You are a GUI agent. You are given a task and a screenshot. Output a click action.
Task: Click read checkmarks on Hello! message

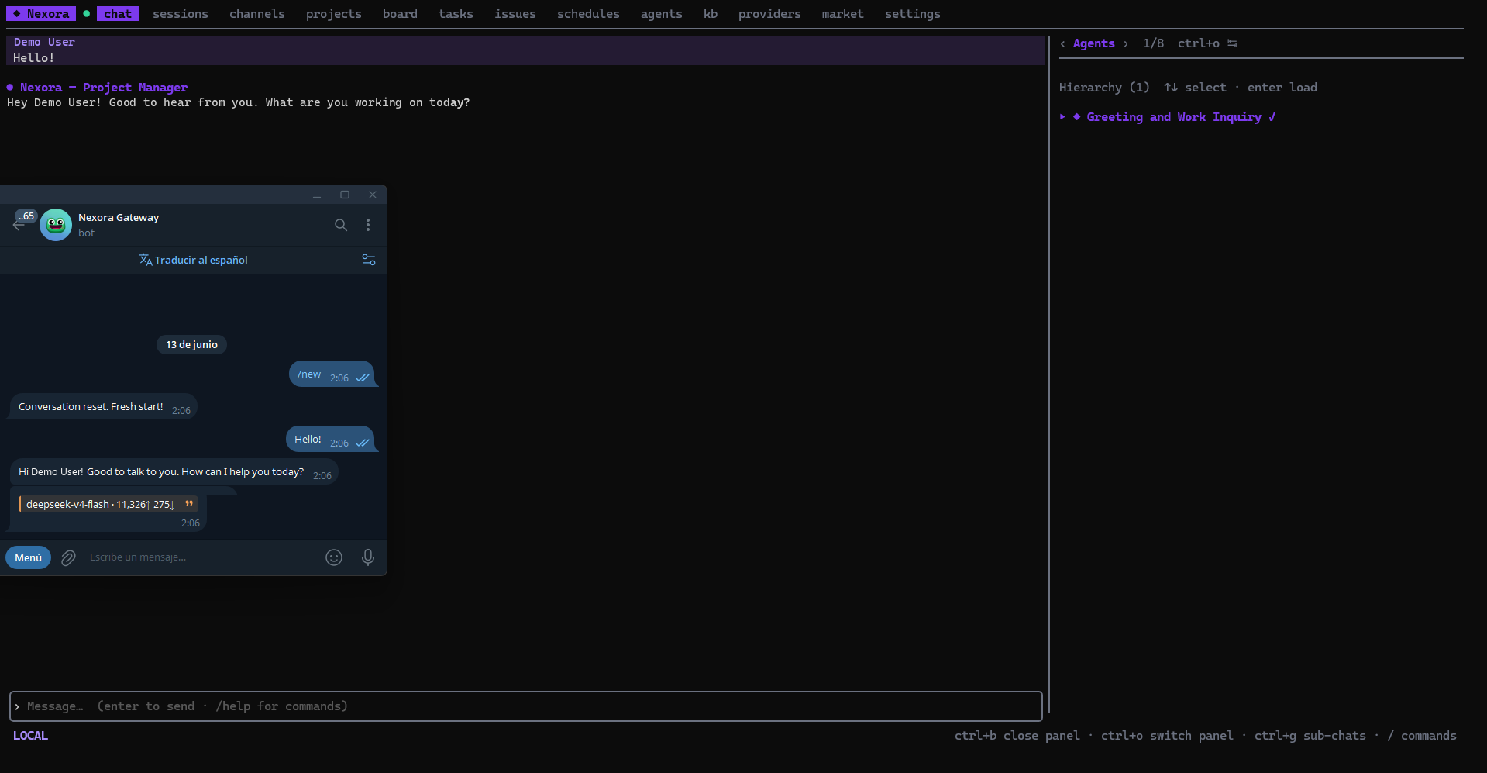coord(363,443)
